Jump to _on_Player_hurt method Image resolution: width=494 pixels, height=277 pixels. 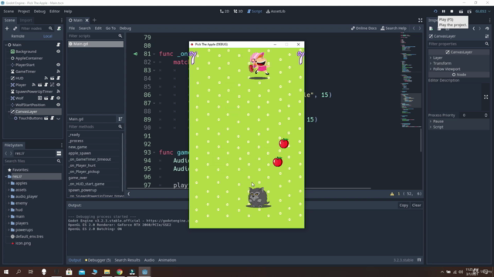[82, 165]
